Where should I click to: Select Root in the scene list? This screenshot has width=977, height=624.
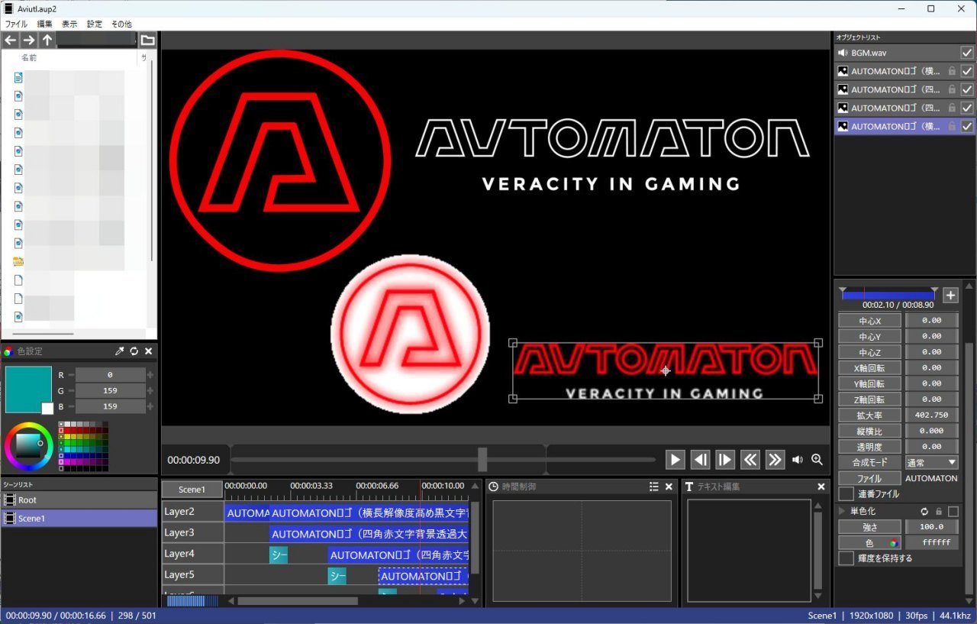79,500
